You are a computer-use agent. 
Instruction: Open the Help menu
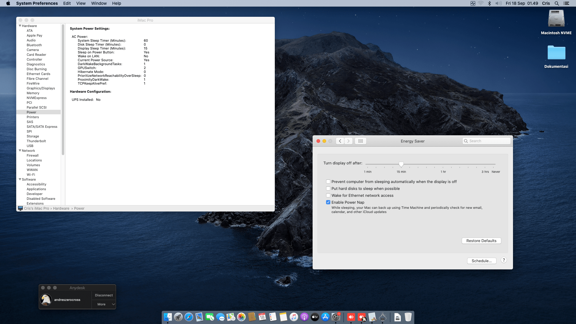(116, 3)
